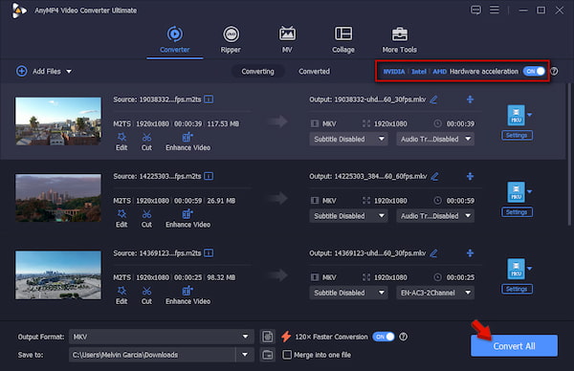Open the feedback chat icon
Viewport: 574px width, 371px height.
coord(475,10)
